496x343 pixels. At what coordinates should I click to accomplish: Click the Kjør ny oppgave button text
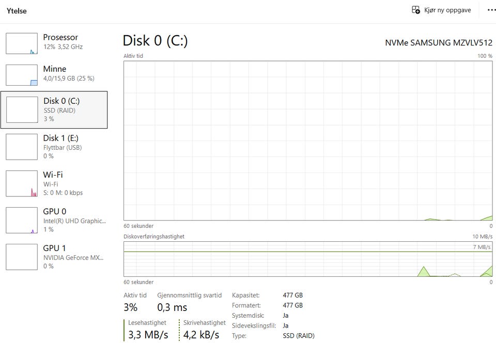click(447, 10)
